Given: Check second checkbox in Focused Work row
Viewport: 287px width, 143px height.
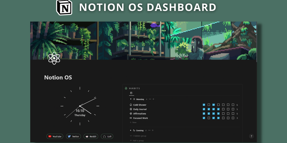Looking at the screenshot, I should point(209,118).
